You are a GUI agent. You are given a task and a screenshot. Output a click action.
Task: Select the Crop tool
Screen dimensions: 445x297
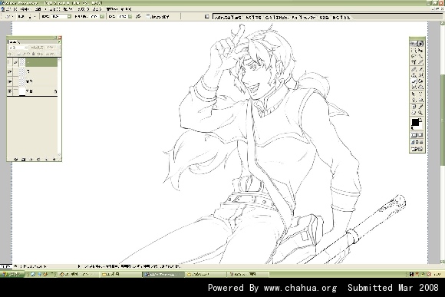click(x=414, y=61)
